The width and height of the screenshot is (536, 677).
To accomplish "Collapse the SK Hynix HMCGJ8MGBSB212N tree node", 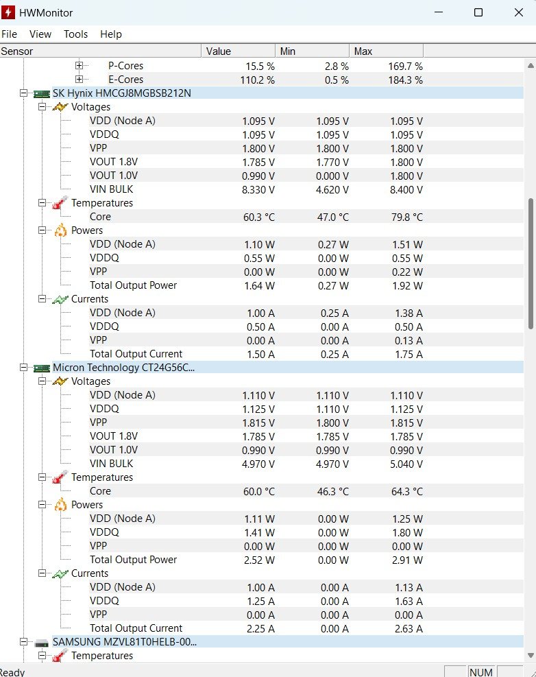I will (24, 93).
